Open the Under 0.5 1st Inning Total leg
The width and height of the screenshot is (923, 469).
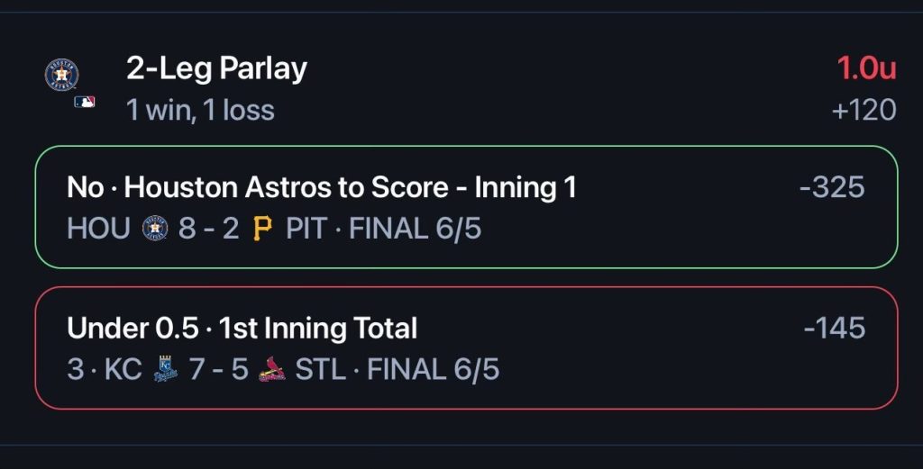tap(466, 348)
